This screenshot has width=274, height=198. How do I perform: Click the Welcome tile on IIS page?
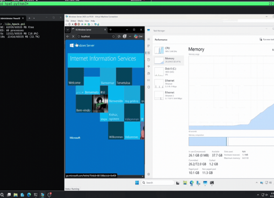(76, 76)
